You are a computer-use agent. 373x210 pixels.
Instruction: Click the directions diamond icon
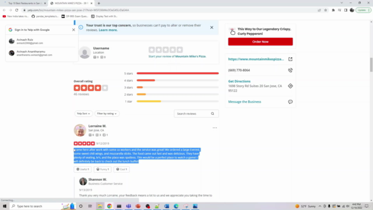click(x=290, y=86)
